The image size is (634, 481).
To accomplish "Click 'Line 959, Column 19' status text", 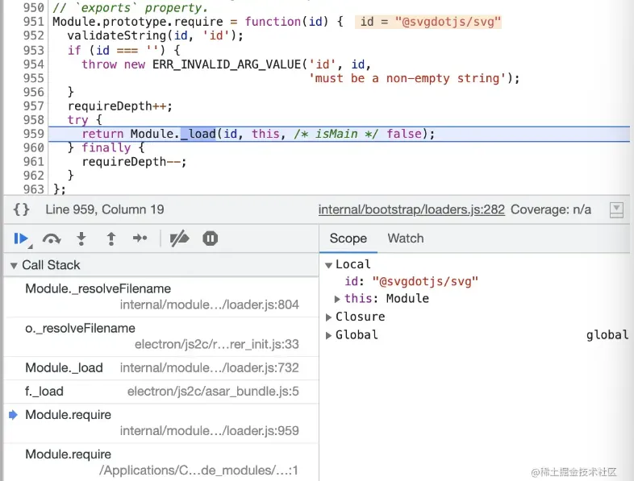I will (x=105, y=209).
